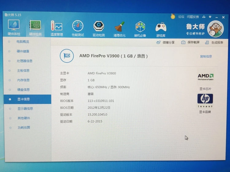Viewport: 230px width, 172px height.
Task: Click 生成报表 to generate report
Action: coord(214,43)
